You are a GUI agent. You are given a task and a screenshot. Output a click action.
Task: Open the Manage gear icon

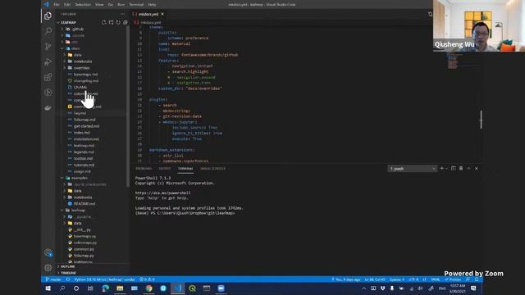click(48, 268)
